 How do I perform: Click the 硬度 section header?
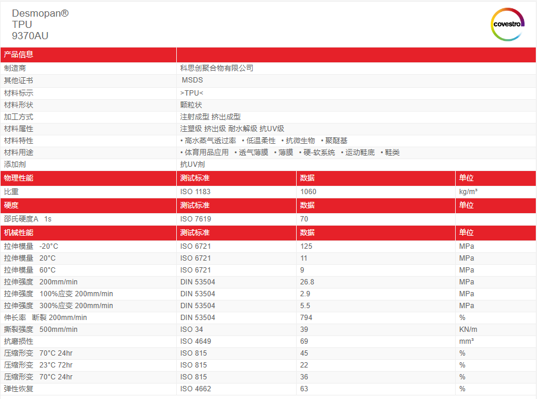click(x=11, y=205)
